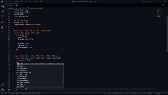This screenshot has width=168, height=95.
Task: Open the Source Control view
Action: 3,16
